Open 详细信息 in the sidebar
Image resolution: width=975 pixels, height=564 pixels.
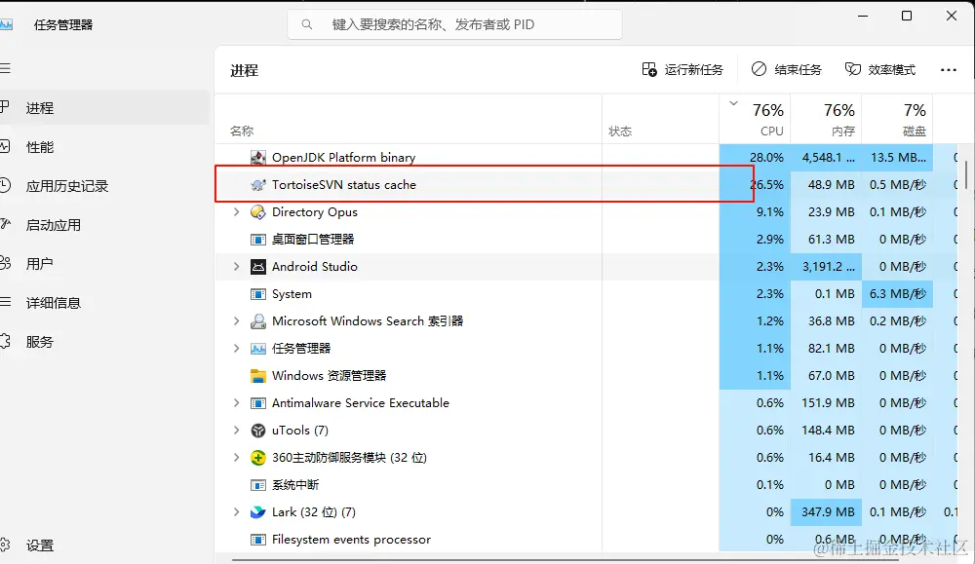[x=54, y=303]
